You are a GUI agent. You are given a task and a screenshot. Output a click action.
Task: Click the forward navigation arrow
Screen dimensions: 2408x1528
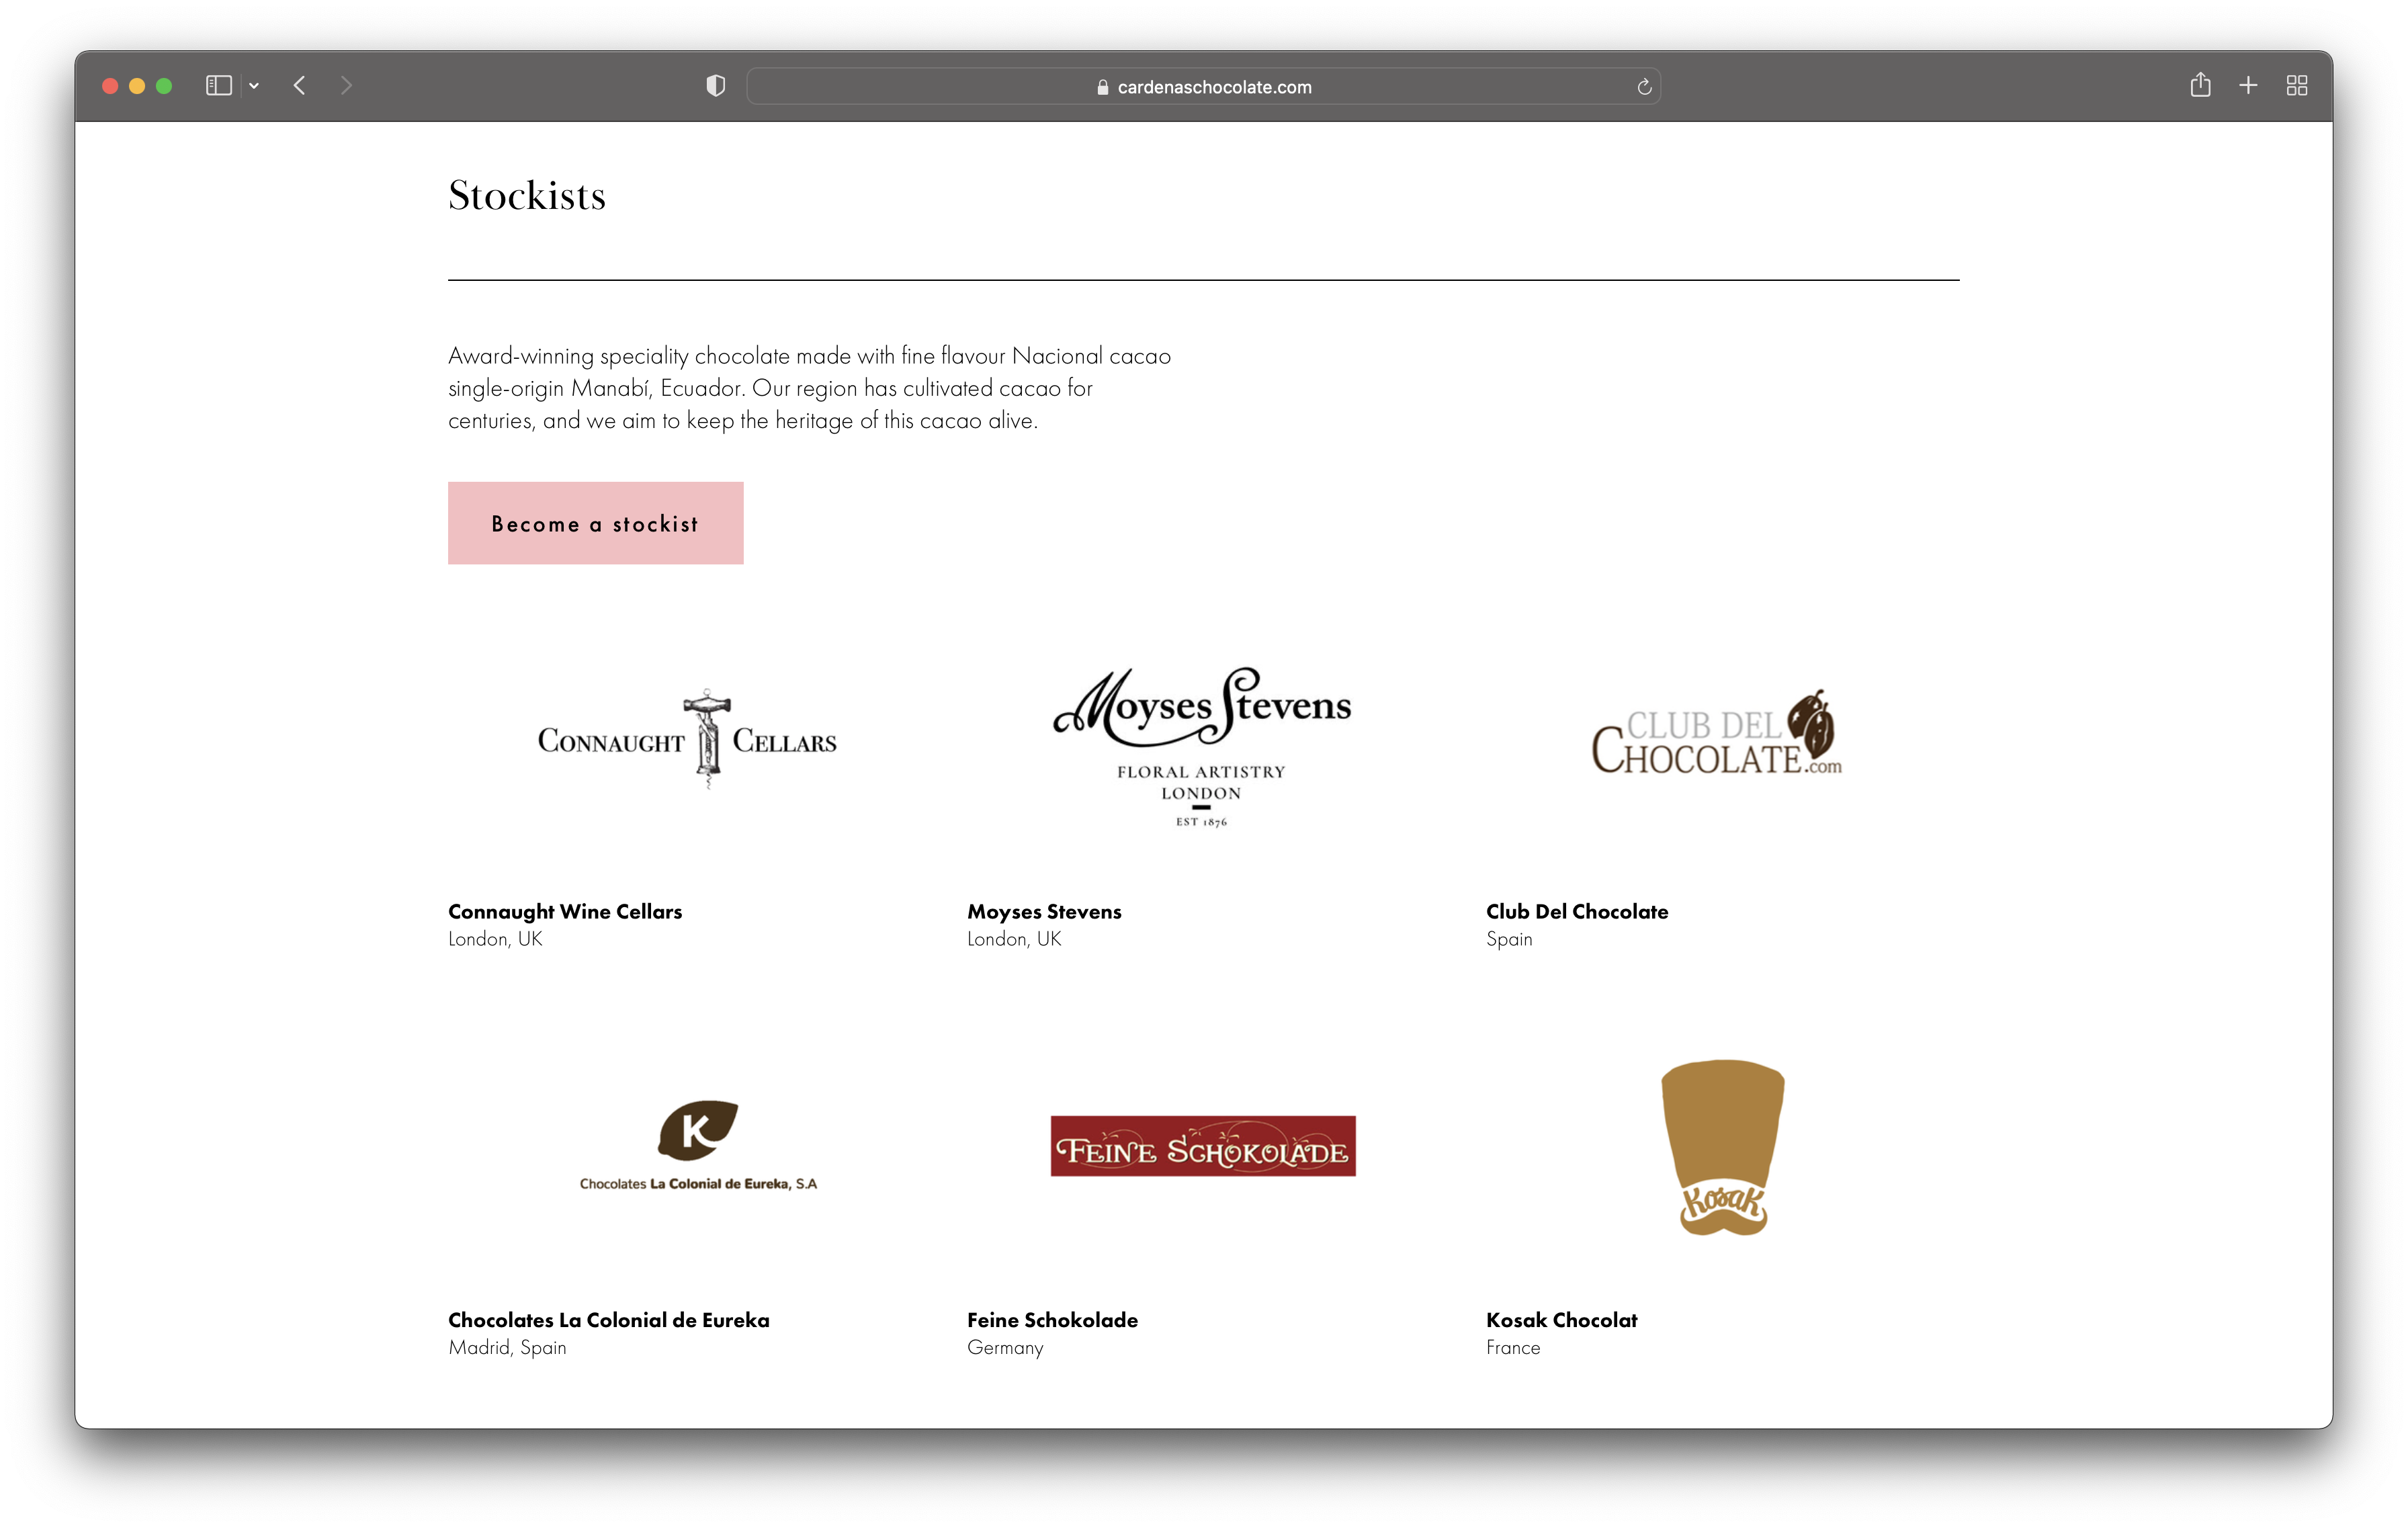[x=346, y=86]
